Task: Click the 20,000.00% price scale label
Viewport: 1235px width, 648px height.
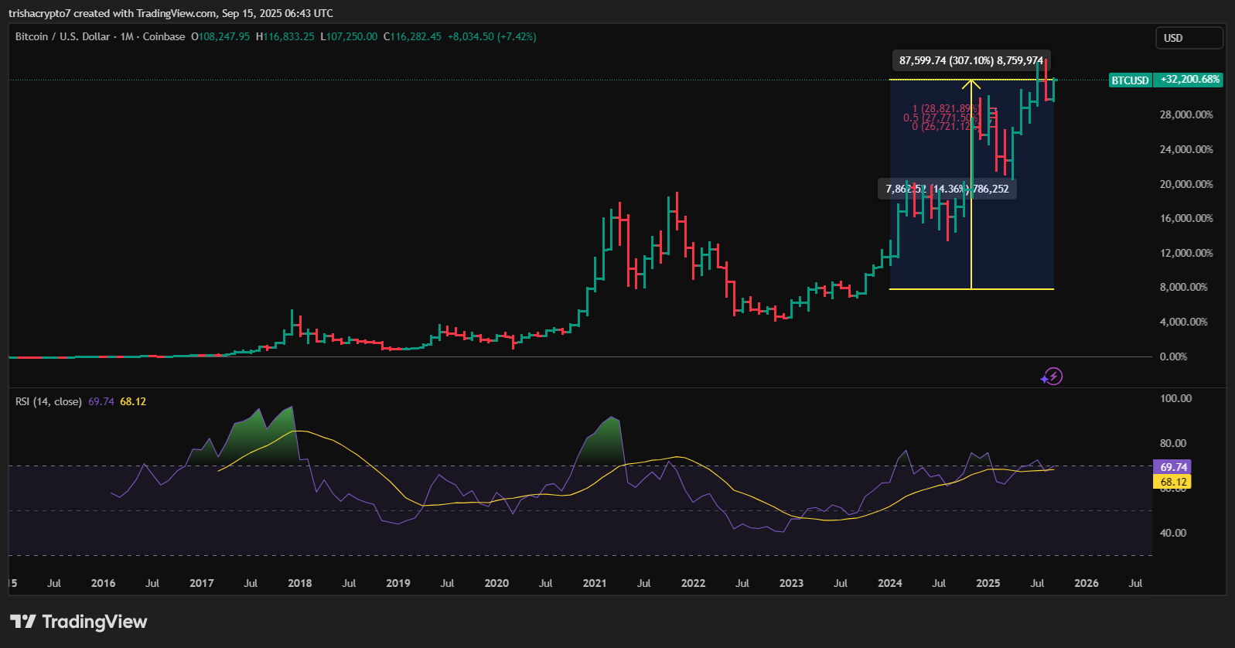Action: pos(1186,184)
